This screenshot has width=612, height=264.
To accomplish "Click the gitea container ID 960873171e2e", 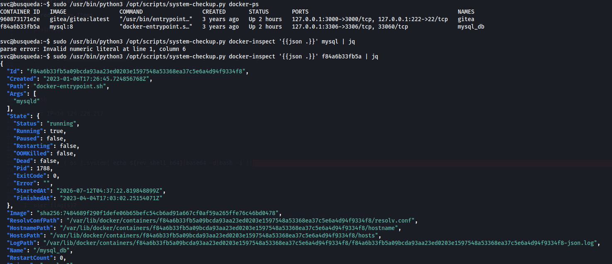I will click(20, 19).
